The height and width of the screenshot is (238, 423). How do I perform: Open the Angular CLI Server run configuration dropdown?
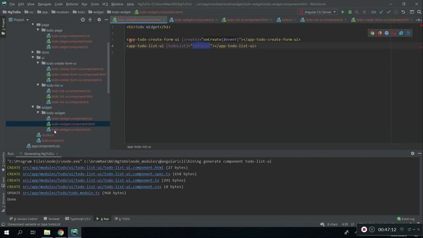pos(318,12)
